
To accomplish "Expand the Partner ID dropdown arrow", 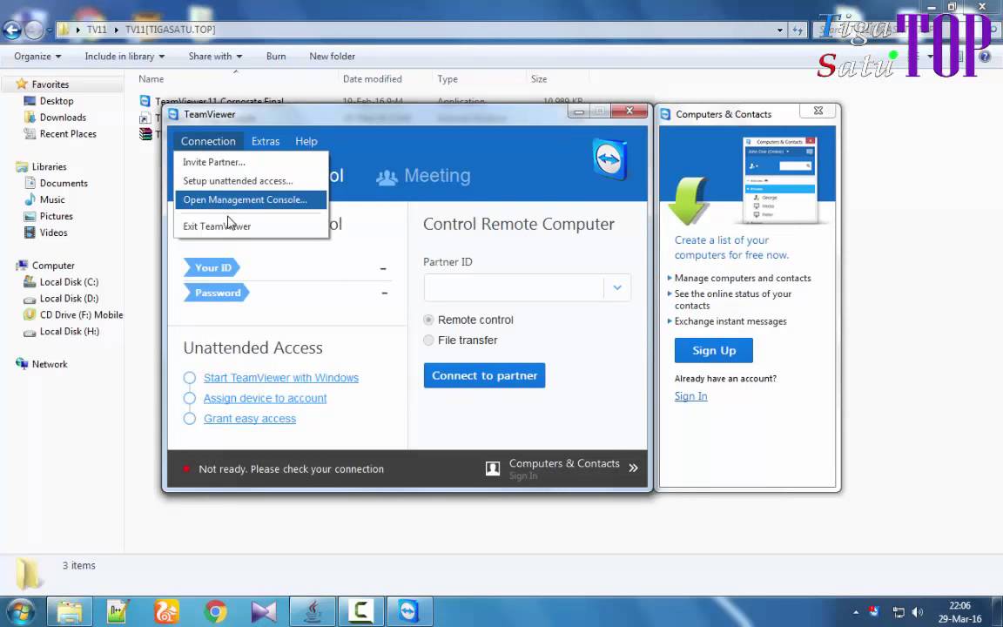I will coord(617,288).
